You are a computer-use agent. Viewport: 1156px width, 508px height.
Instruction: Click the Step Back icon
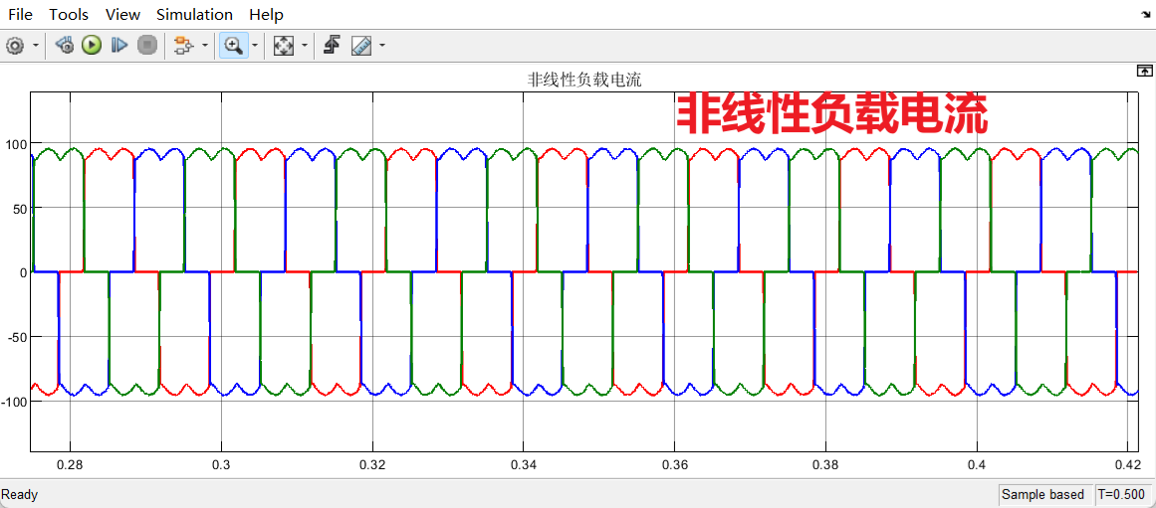coord(65,46)
